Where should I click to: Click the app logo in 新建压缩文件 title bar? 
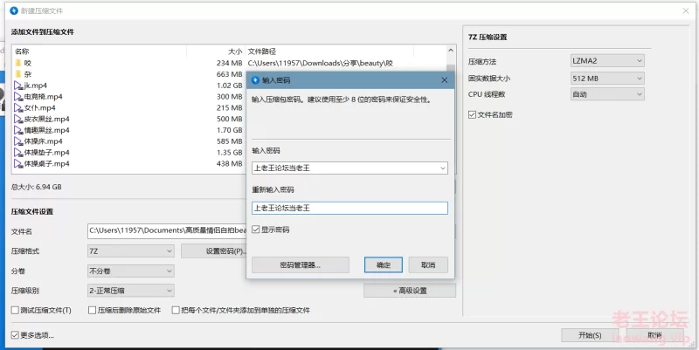[14, 10]
